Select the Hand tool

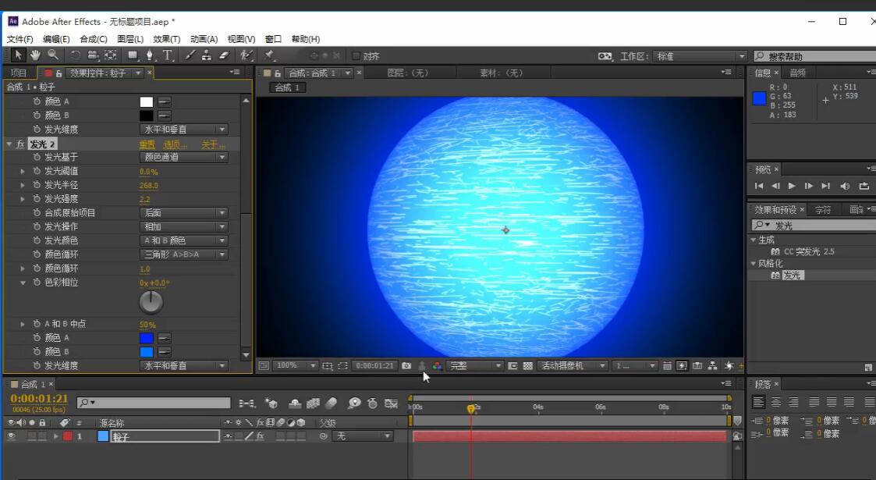pos(35,55)
